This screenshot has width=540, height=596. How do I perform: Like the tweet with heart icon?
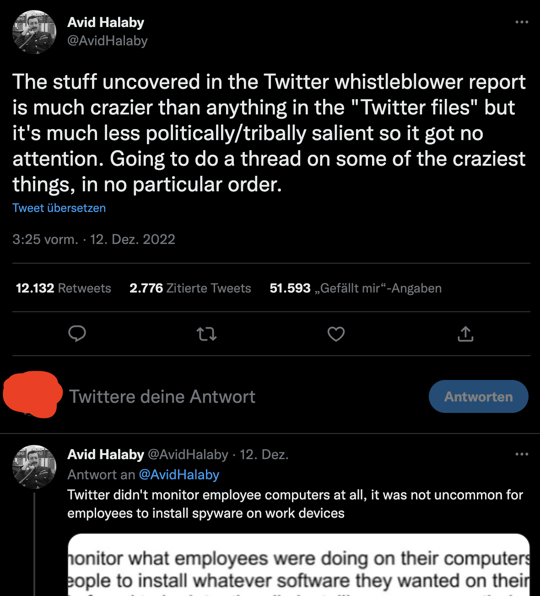coord(336,334)
